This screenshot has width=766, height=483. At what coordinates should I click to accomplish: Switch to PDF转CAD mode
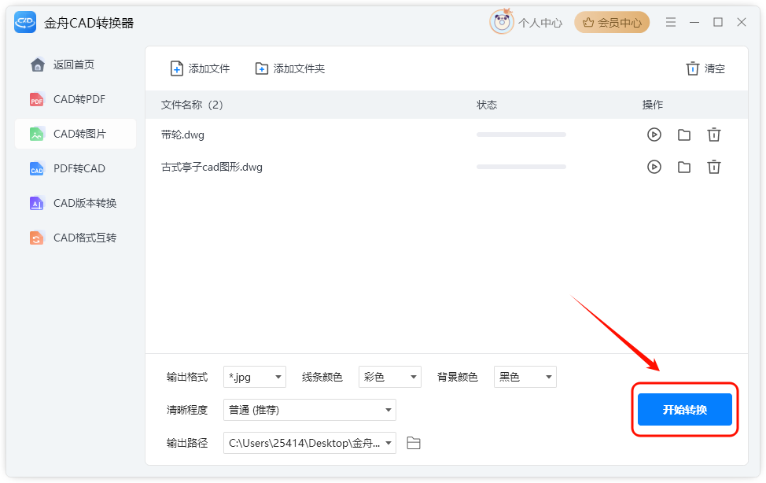click(75, 168)
